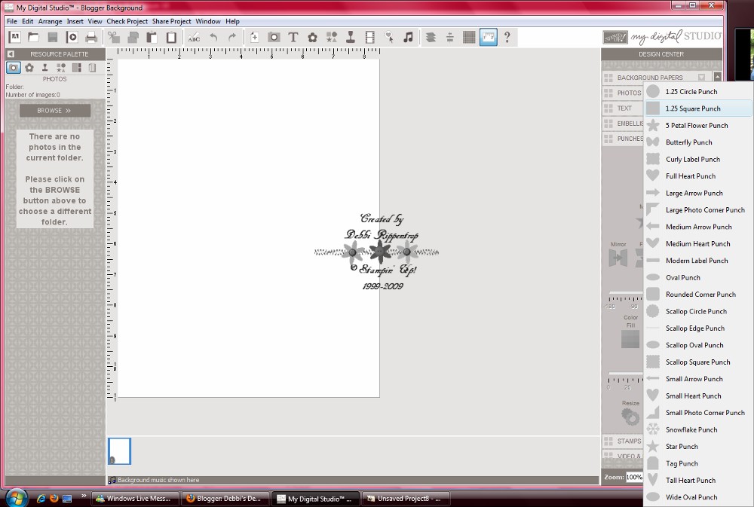Click the Zoom percentage field

635,477
